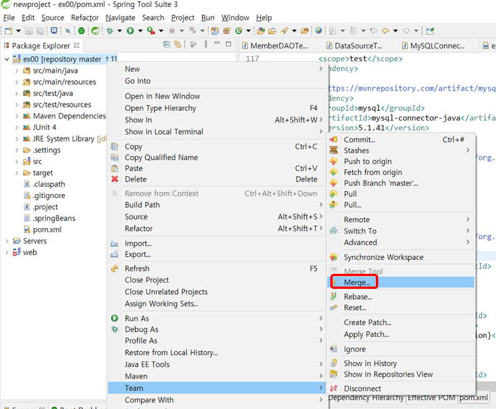This screenshot has height=409, width=496.
Task: Open the Package Explorer view menu dots
Action: pos(206,44)
